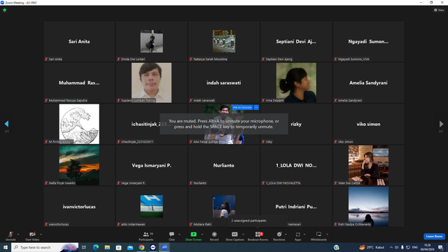This screenshot has width=448, height=252.
Task: Click the taskbar search box
Action: click(x=45, y=247)
